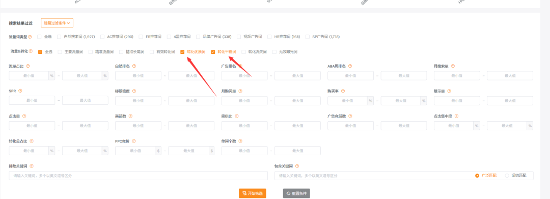Check 全选 in the 流量词类型 row

click(40, 37)
